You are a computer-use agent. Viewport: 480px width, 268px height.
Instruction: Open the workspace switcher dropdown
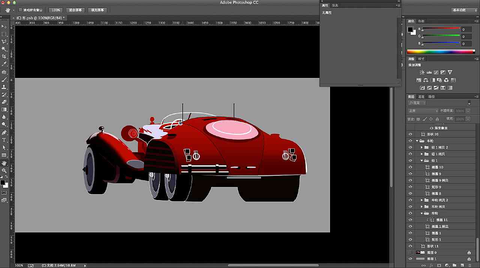(464, 10)
